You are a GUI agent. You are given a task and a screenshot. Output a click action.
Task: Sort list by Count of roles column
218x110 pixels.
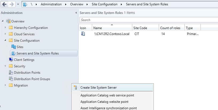click(170, 28)
